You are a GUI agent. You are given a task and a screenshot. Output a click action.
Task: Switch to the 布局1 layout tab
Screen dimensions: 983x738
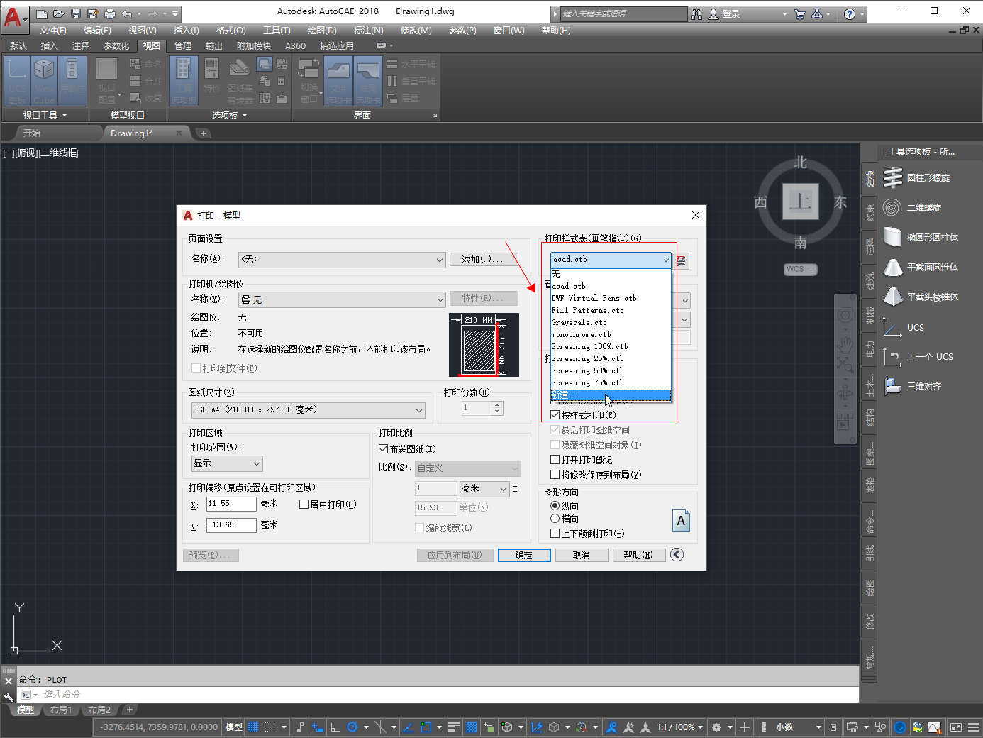click(x=61, y=710)
